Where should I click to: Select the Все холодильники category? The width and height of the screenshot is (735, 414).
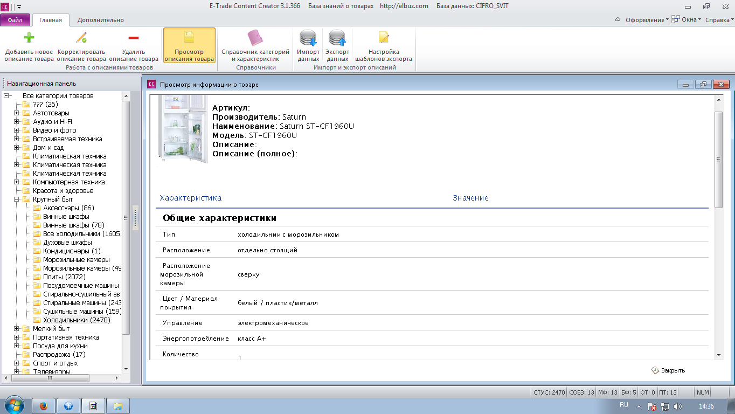[x=82, y=234]
